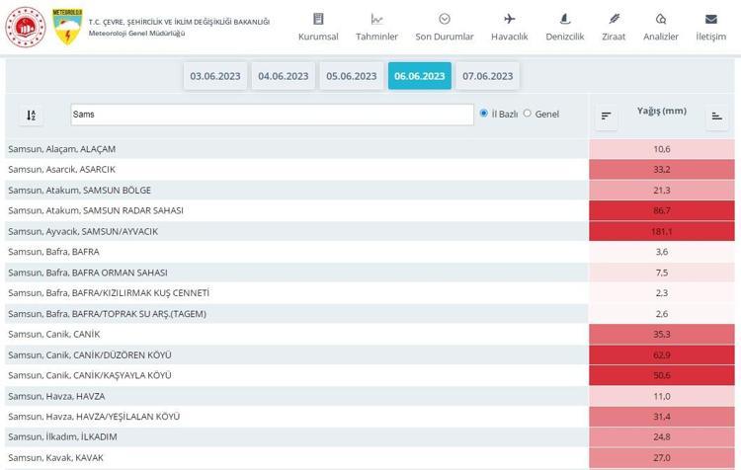Select the İl Bazlı radio button

[x=484, y=114]
